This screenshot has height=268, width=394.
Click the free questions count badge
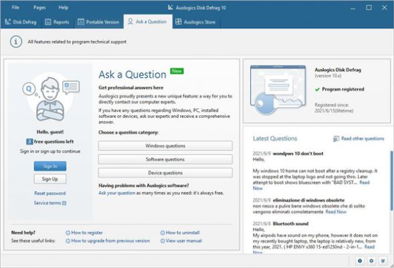coord(29,141)
